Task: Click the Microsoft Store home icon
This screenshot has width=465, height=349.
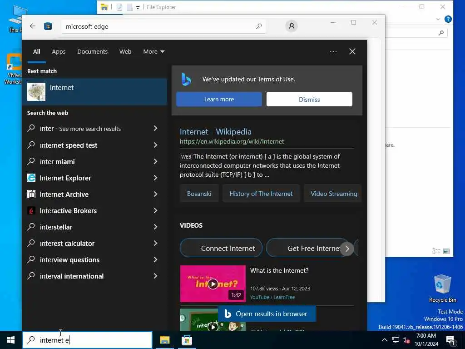Action: [48, 26]
